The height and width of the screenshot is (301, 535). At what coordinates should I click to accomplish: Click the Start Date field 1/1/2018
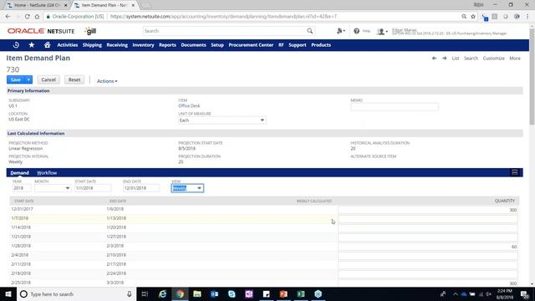coord(93,188)
